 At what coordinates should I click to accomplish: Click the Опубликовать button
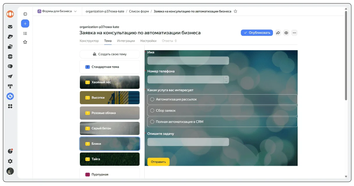coord(257,33)
